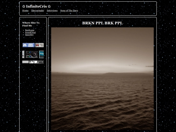Click the sepia ocean album cover image

(x=102, y=79)
